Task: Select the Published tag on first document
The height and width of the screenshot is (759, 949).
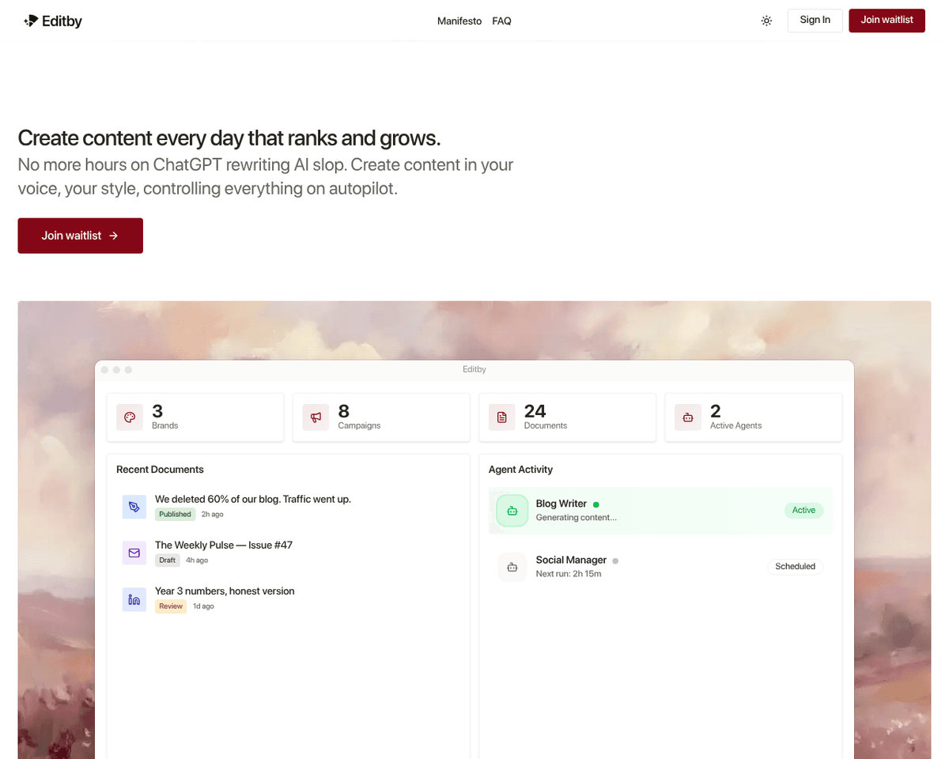Action: pos(175,514)
